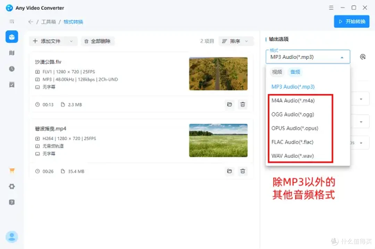The height and width of the screenshot is (249, 375).
Task: Select FLAC Audio(*.flac) format
Action: [292, 142]
